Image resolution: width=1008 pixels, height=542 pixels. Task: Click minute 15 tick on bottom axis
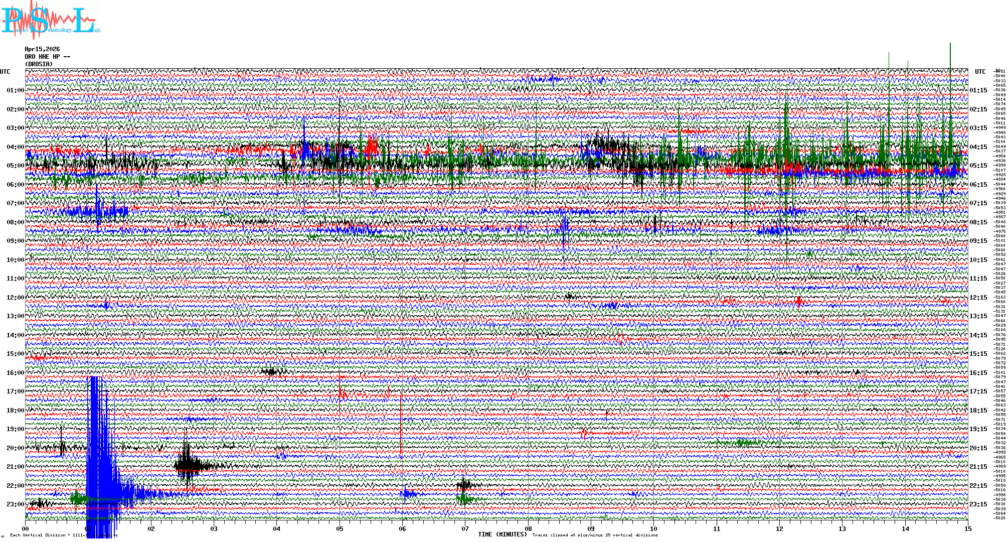pyautogui.click(x=967, y=528)
